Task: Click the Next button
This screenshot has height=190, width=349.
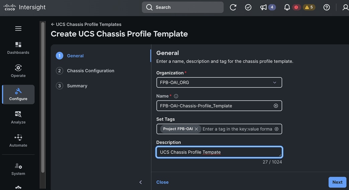Action: [337, 182]
